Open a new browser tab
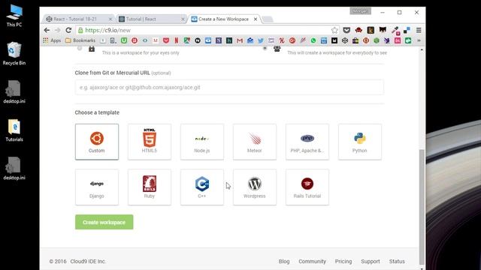 268,19
